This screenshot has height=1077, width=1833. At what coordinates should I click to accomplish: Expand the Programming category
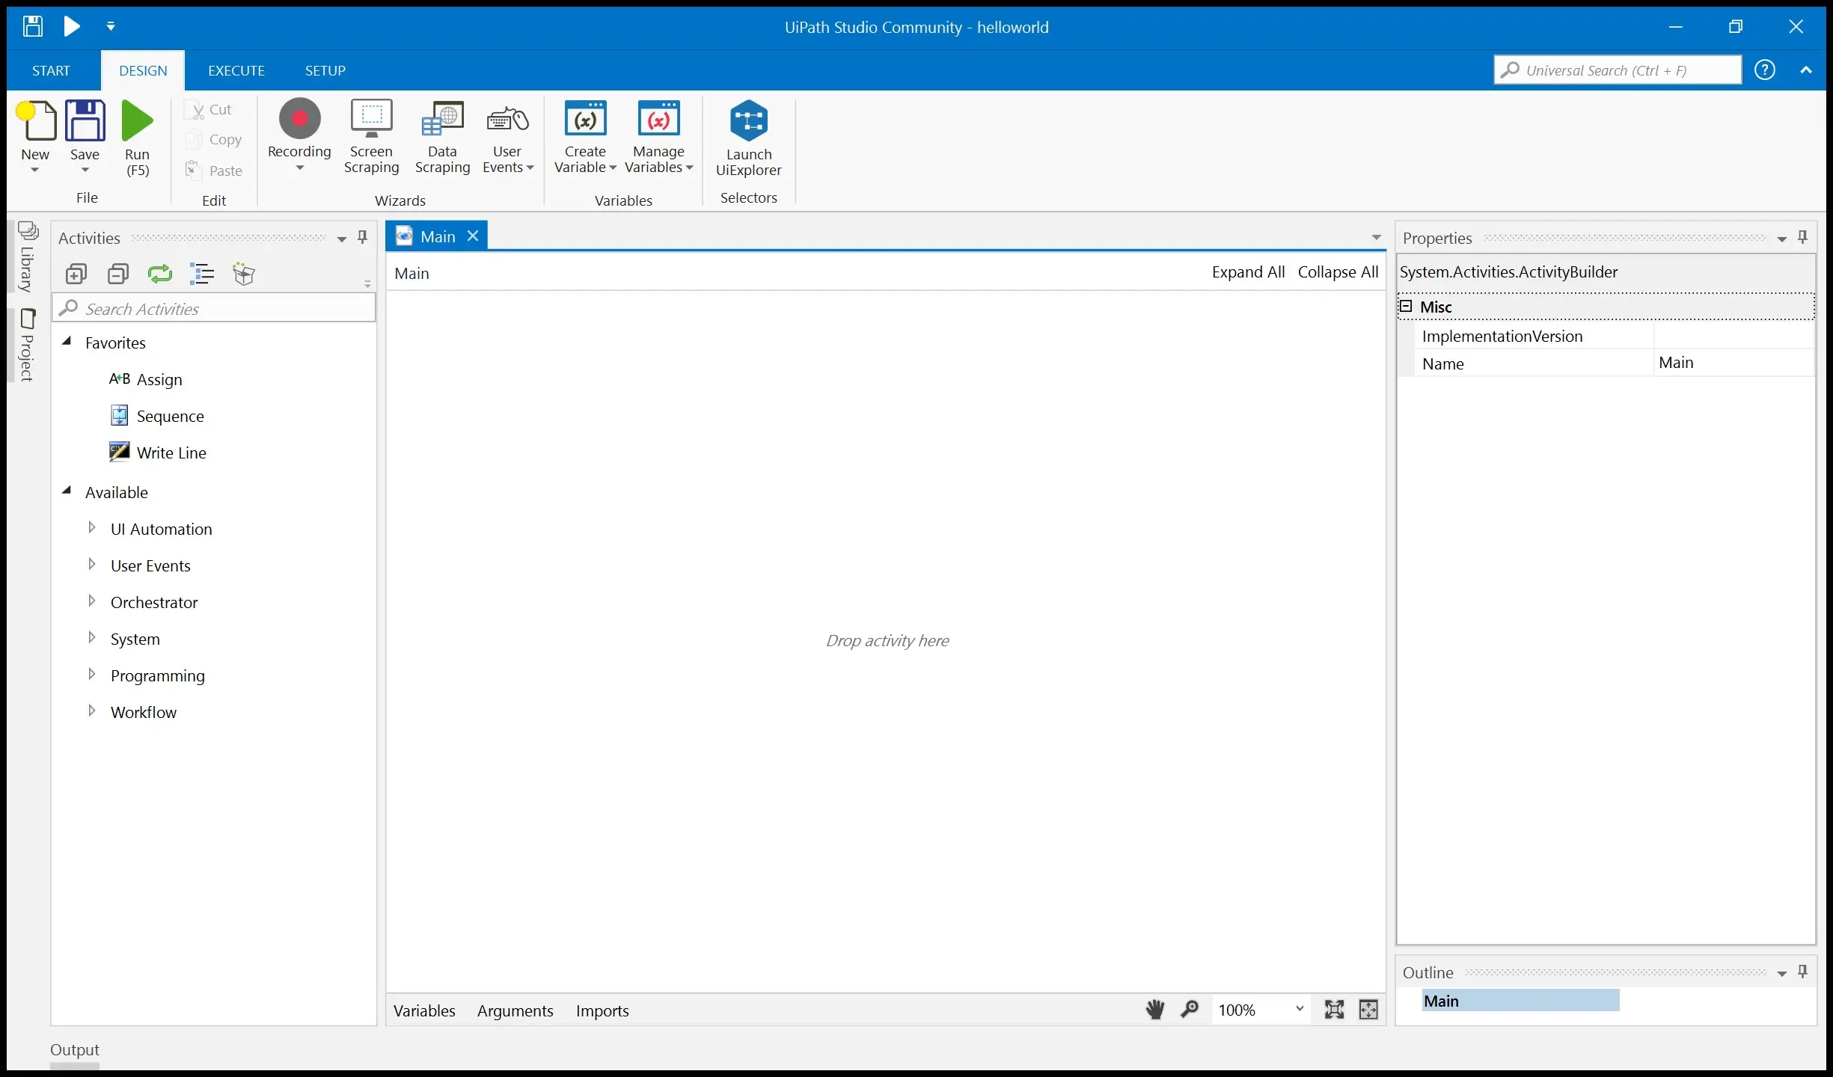click(x=92, y=675)
